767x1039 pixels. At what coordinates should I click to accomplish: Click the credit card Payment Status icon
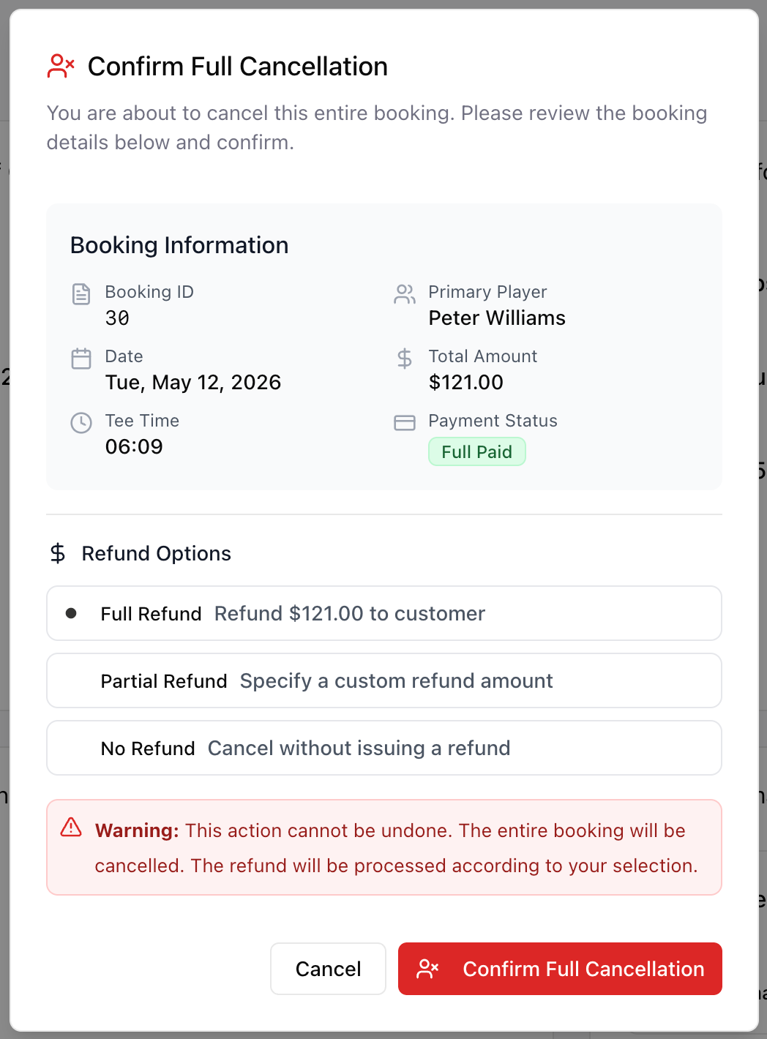coord(405,423)
